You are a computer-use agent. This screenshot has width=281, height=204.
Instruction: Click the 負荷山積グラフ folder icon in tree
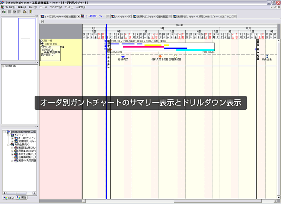12,145
